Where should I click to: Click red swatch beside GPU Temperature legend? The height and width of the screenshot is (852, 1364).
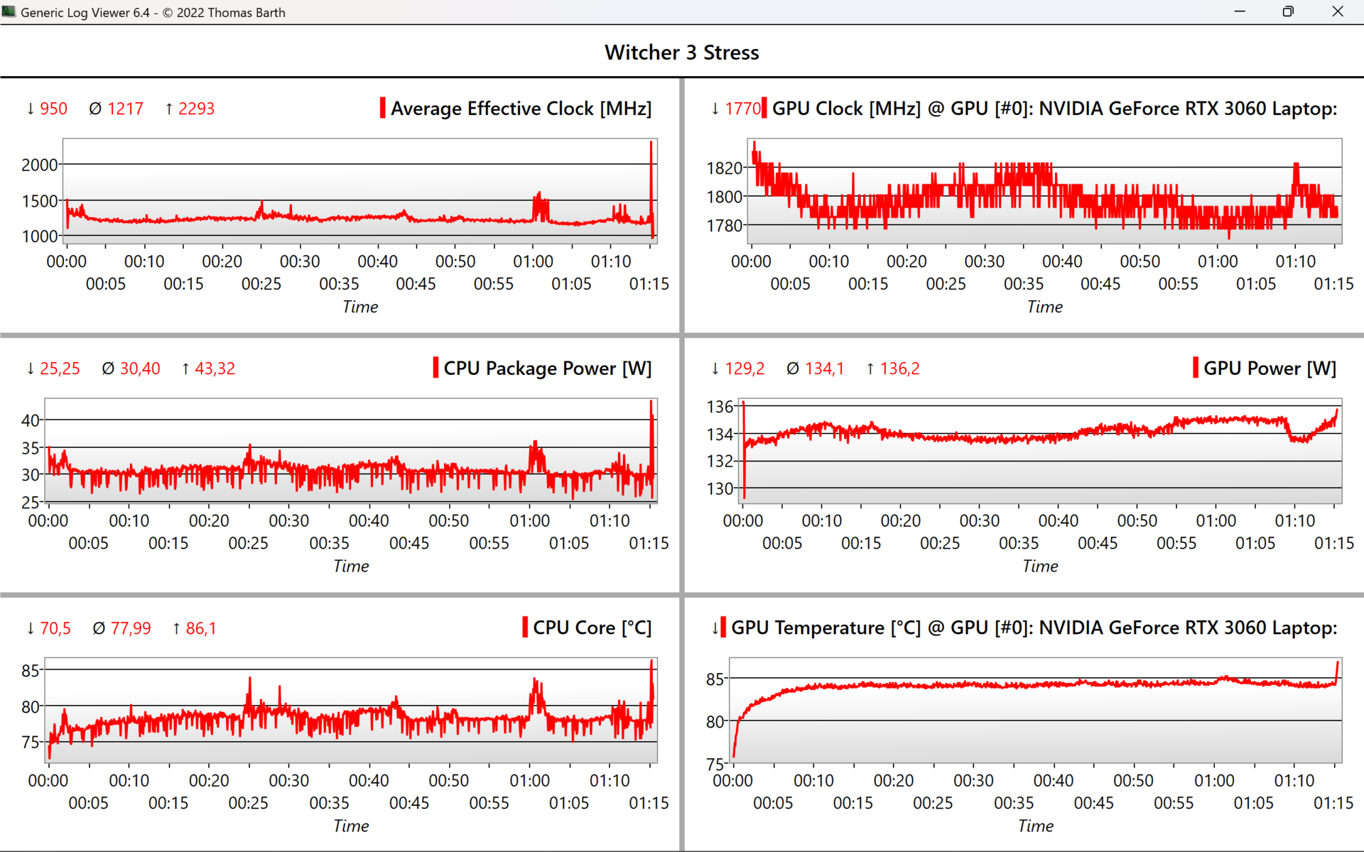coord(723,628)
